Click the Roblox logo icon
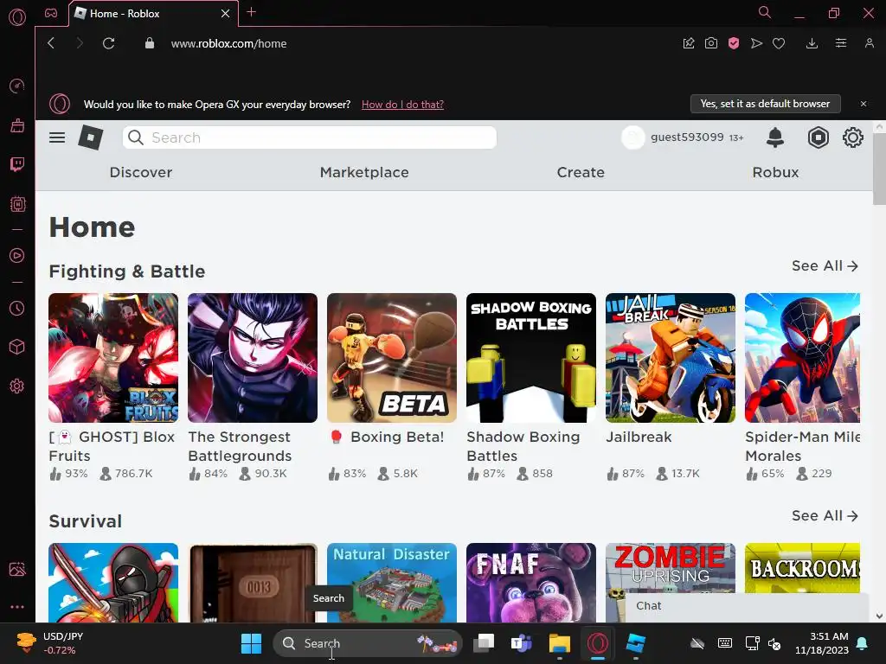This screenshot has height=664, width=886. 90,137
